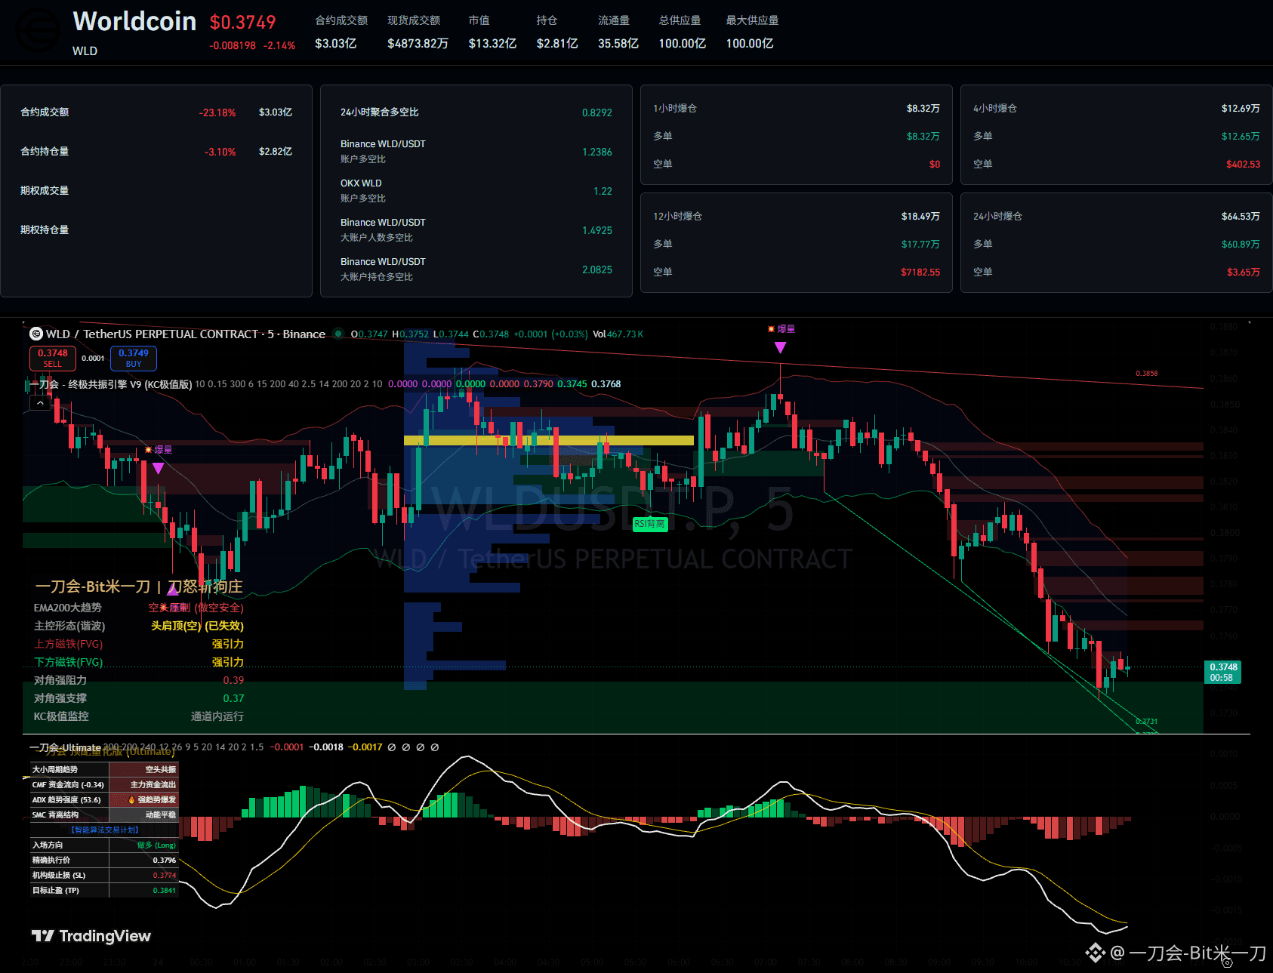Click the Worldcoin heading text
This screenshot has height=973, width=1273.
[134, 21]
